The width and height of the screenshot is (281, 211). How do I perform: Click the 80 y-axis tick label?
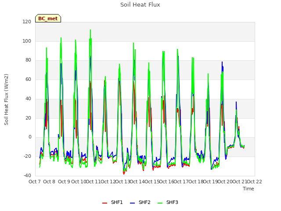click(x=28, y=60)
